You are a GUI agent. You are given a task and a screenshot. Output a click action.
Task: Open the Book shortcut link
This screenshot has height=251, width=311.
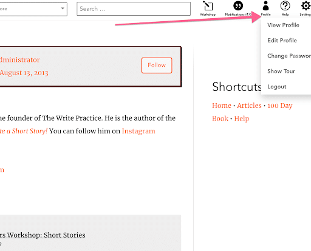tap(220, 118)
